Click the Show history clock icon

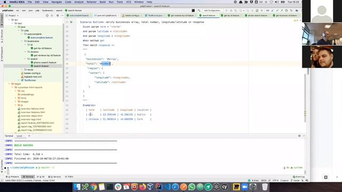click(286, 11)
